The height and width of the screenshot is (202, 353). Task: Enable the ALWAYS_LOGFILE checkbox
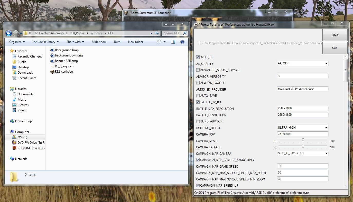click(x=198, y=83)
